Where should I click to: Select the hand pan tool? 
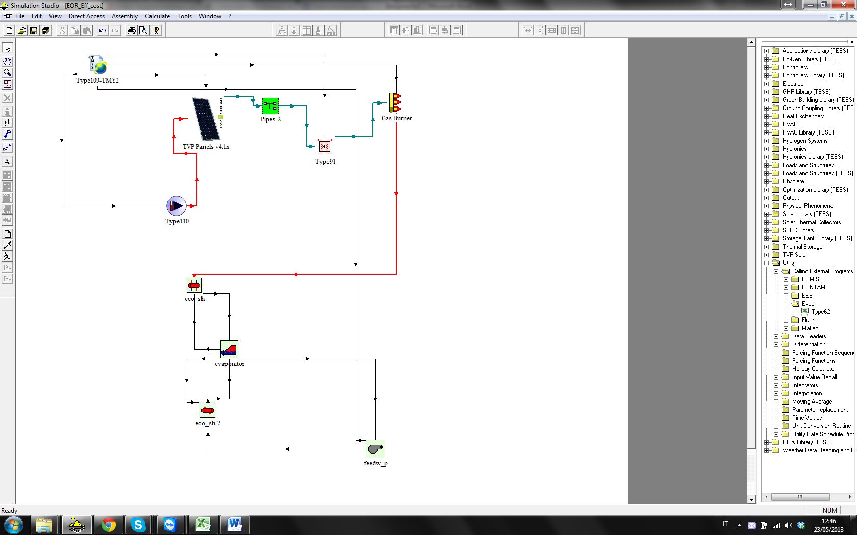7,61
